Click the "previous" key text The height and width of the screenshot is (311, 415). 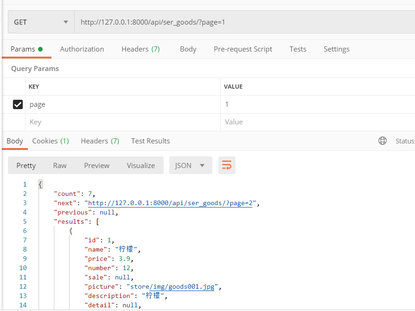[72, 213]
